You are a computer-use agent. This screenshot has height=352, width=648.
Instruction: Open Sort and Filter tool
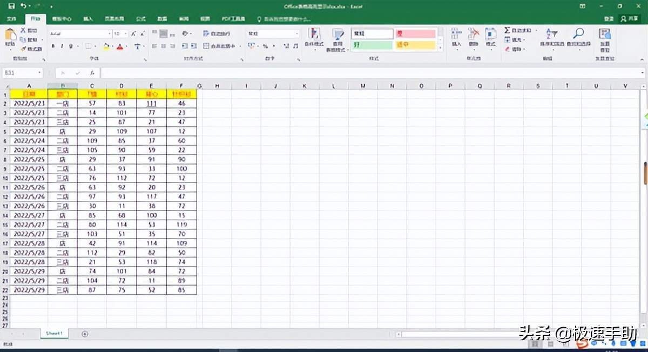(552, 36)
